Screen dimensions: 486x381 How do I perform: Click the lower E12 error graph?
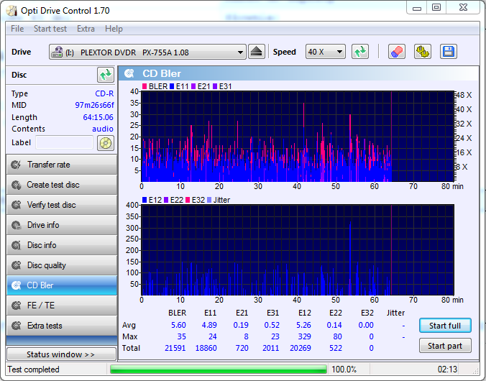[298, 250]
